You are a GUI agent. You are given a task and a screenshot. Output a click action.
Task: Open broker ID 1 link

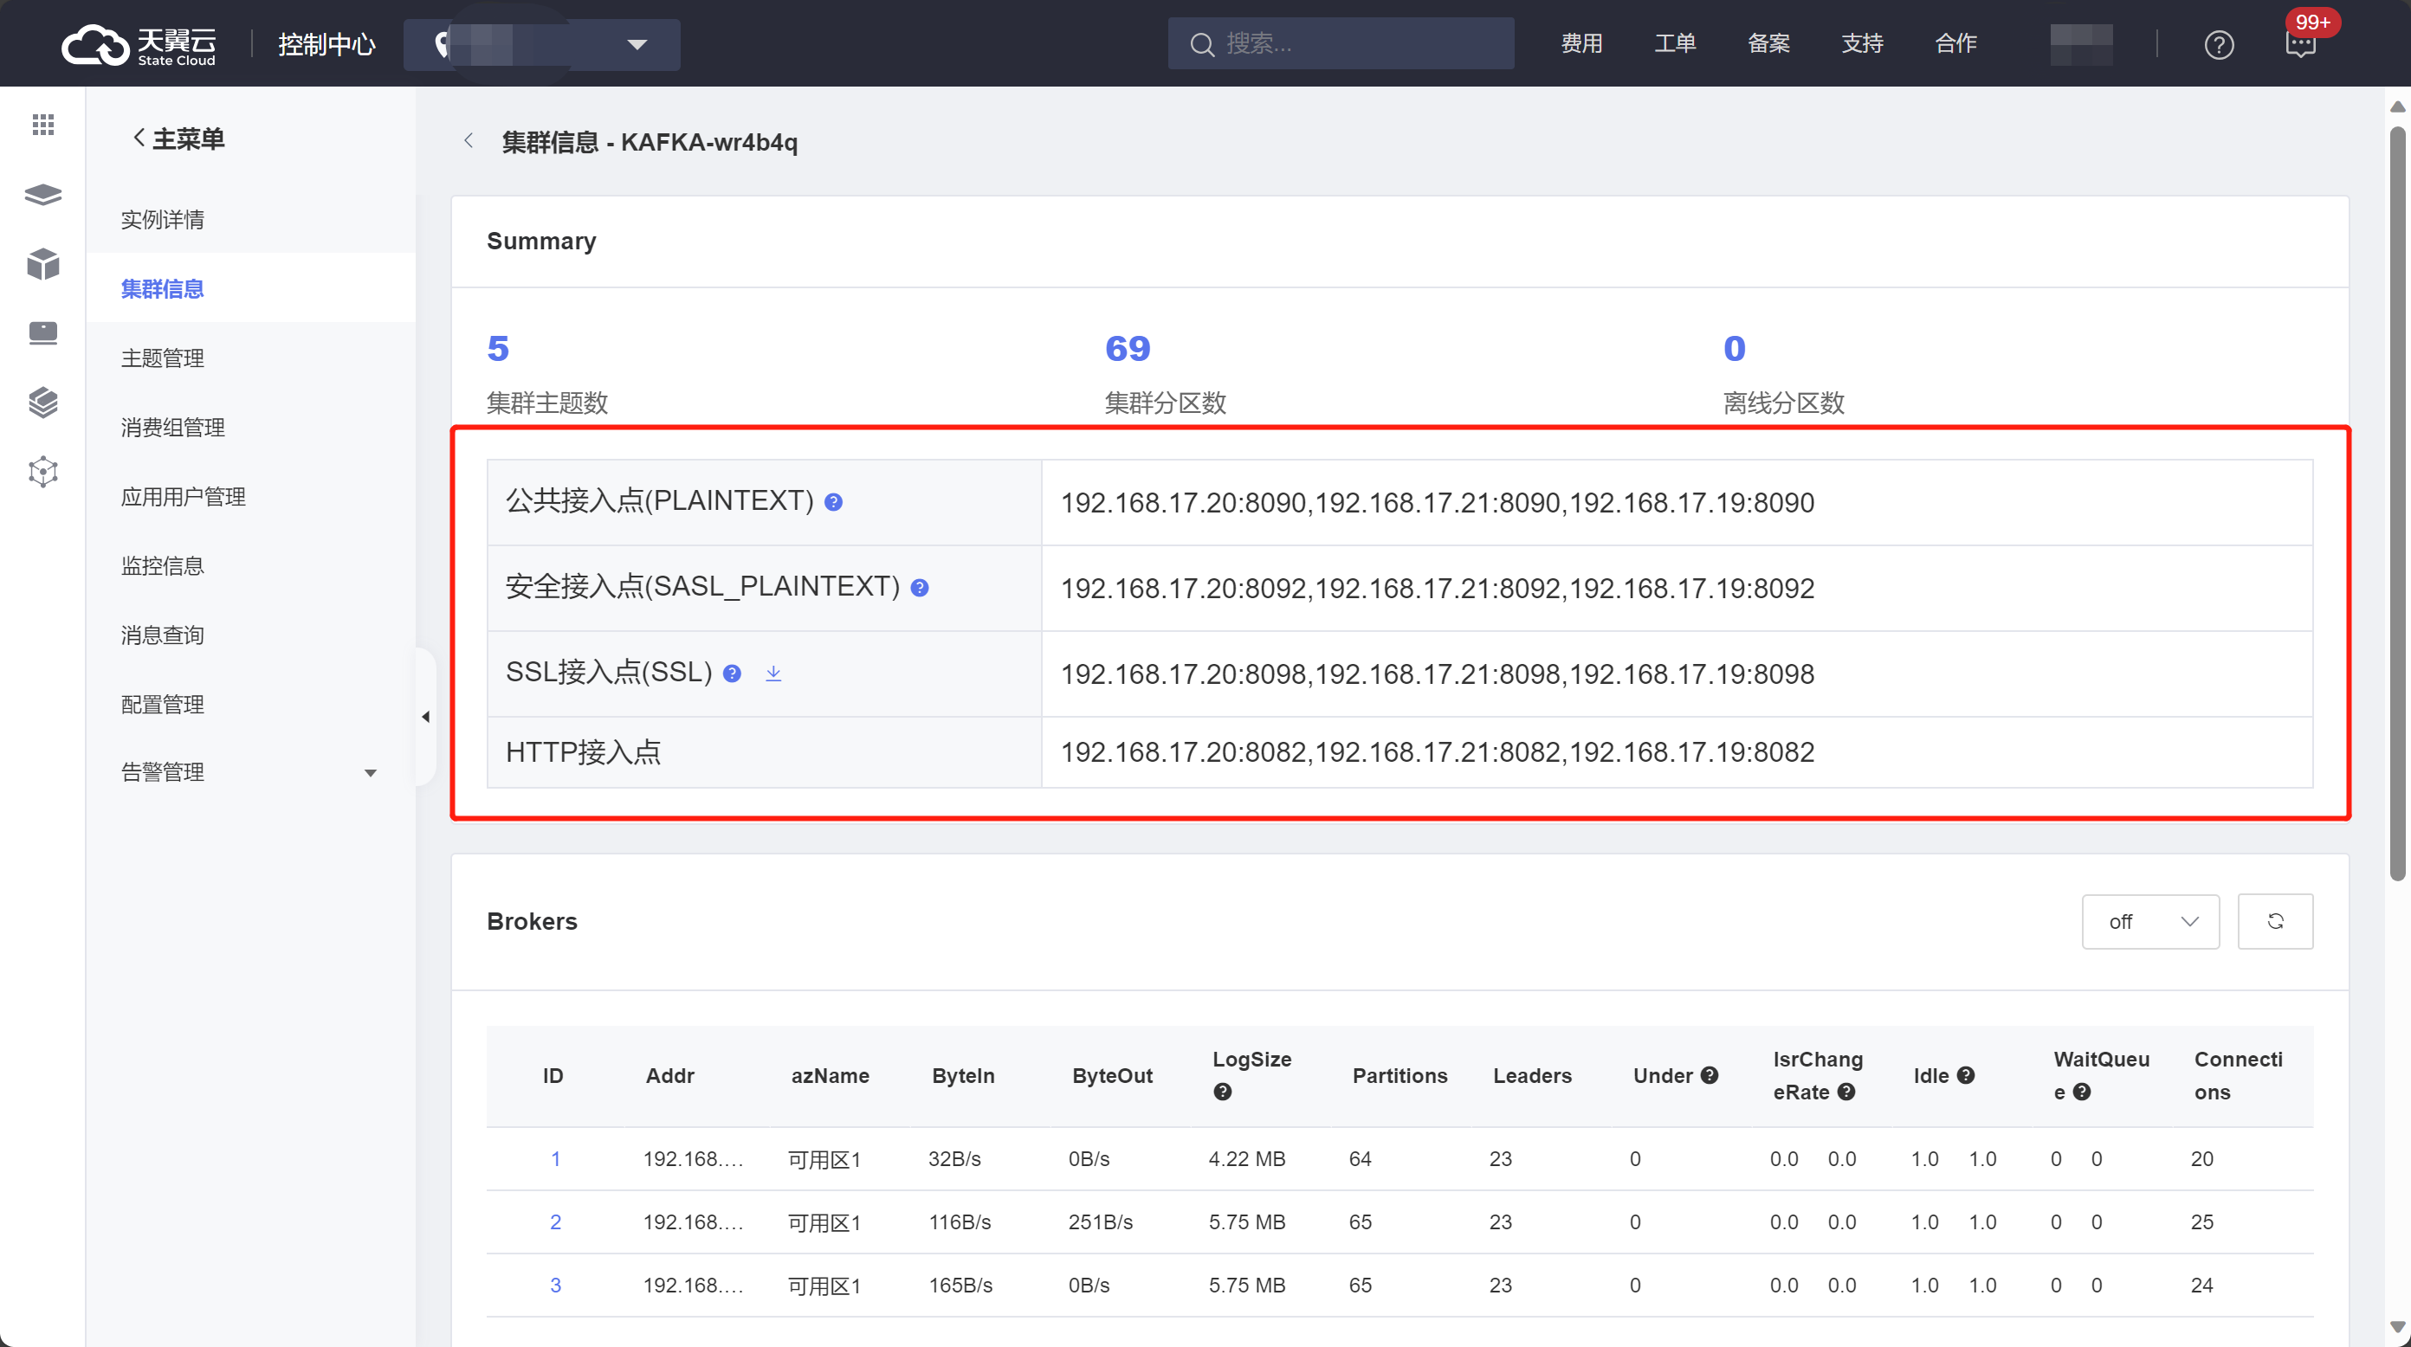pyautogui.click(x=555, y=1159)
